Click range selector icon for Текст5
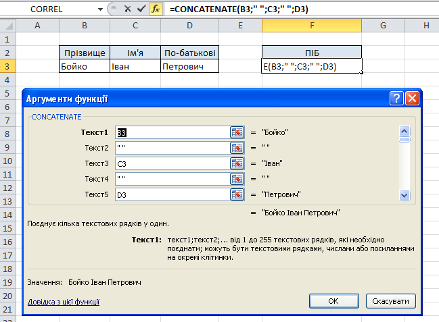This screenshot has width=439, height=322. (x=237, y=194)
